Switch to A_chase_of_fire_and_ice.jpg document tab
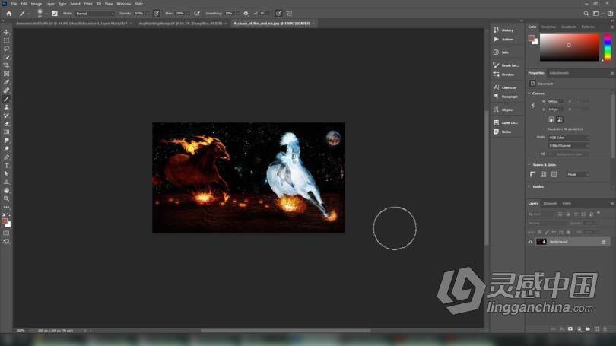The width and height of the screenshot is (616, 346). point(271,24)
